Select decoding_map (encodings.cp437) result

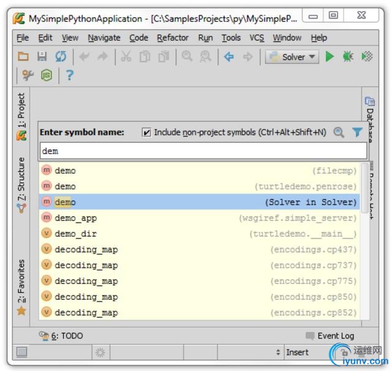tap(199, 249)
